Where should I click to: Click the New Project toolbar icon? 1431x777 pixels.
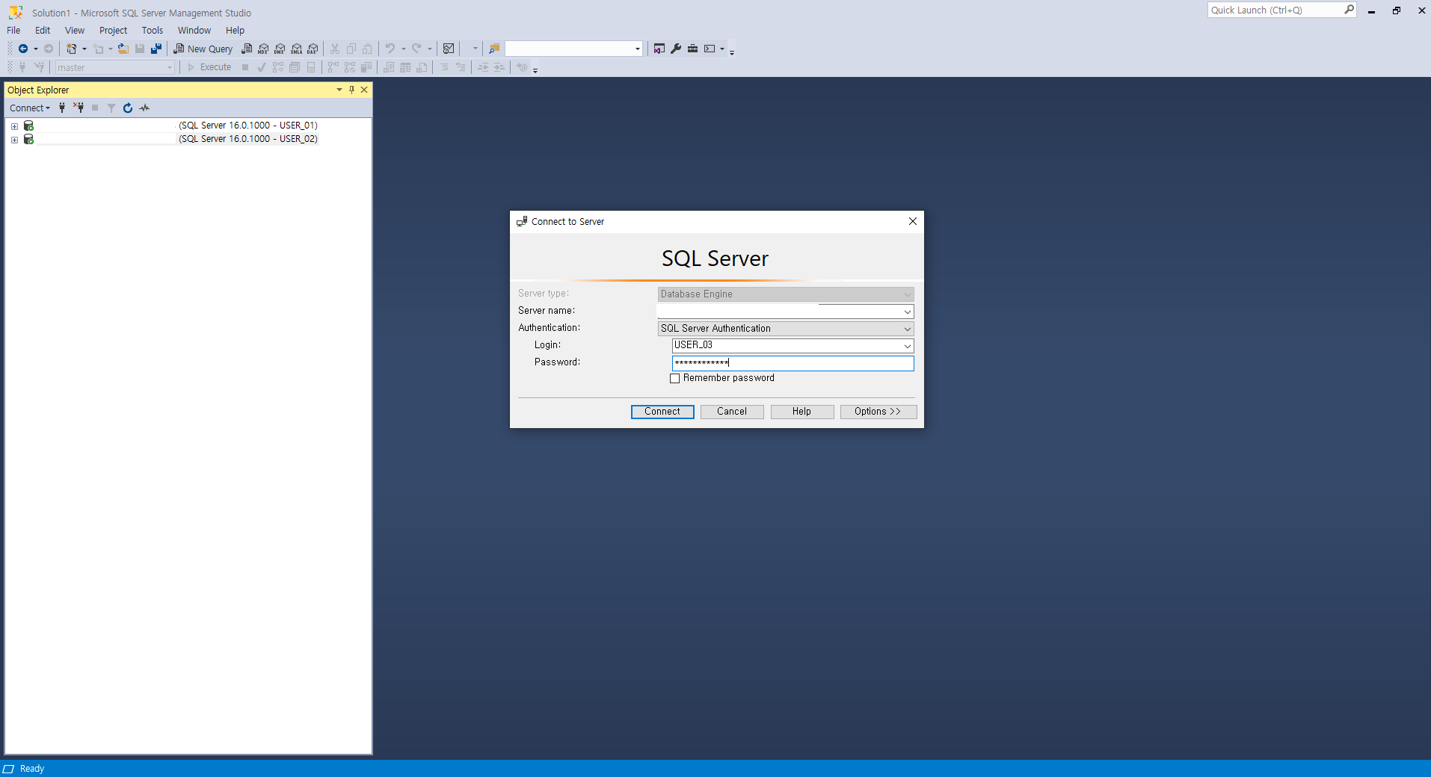point(72,49)
